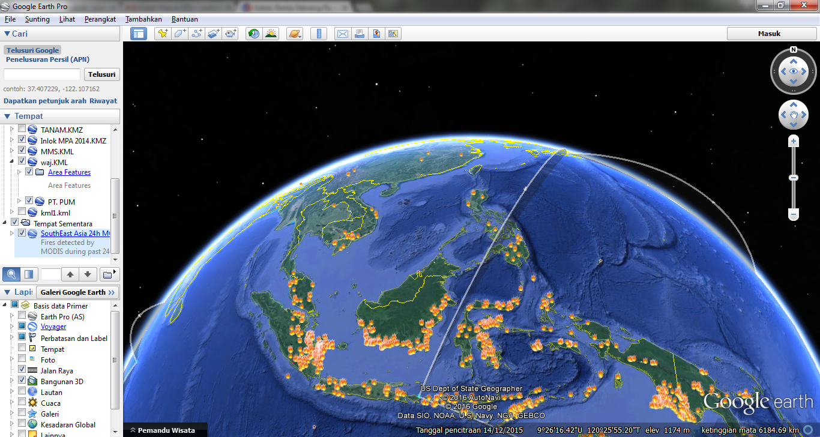This screenshot has width=820, height=437.
Task: Collapse the Tempat Sementara tree node
Action: pyautogui.click(x=5, y=223)
